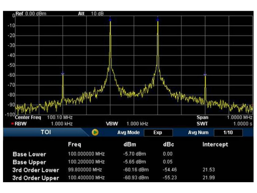Click the Avg Num label
The image size is (257, 193).
(x=198, y=133)
